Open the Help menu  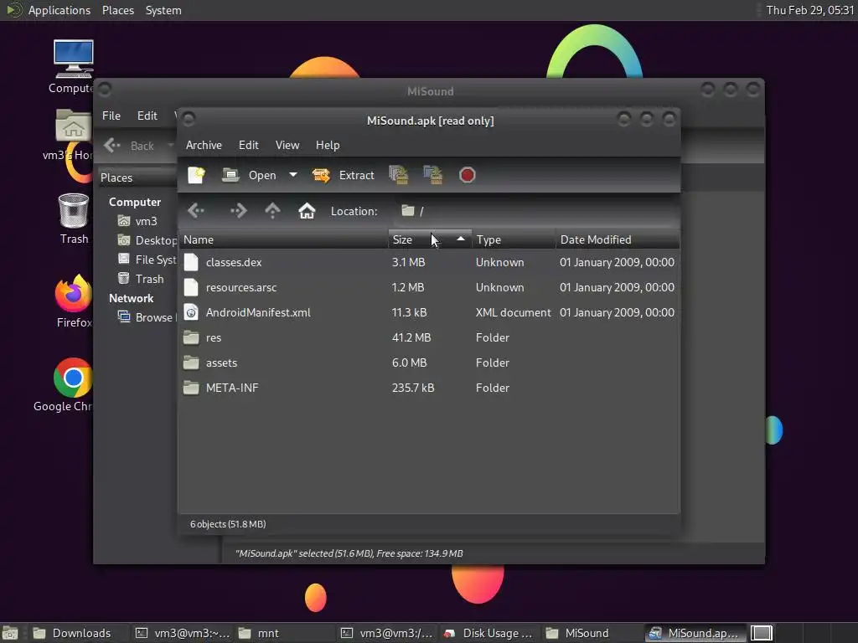coord(328,145)
